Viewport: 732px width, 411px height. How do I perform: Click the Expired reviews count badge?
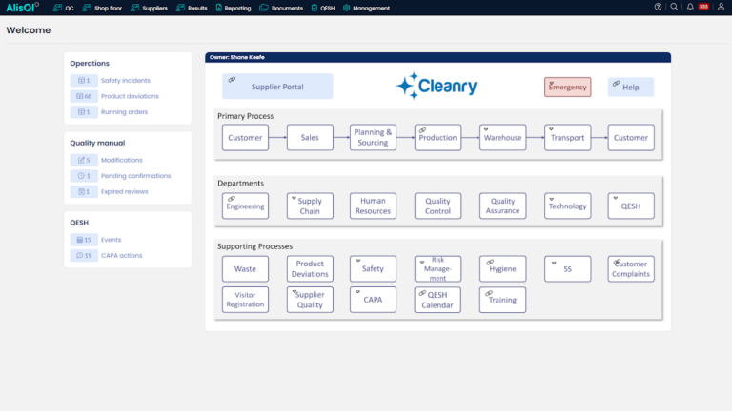[x=84, y=192]
